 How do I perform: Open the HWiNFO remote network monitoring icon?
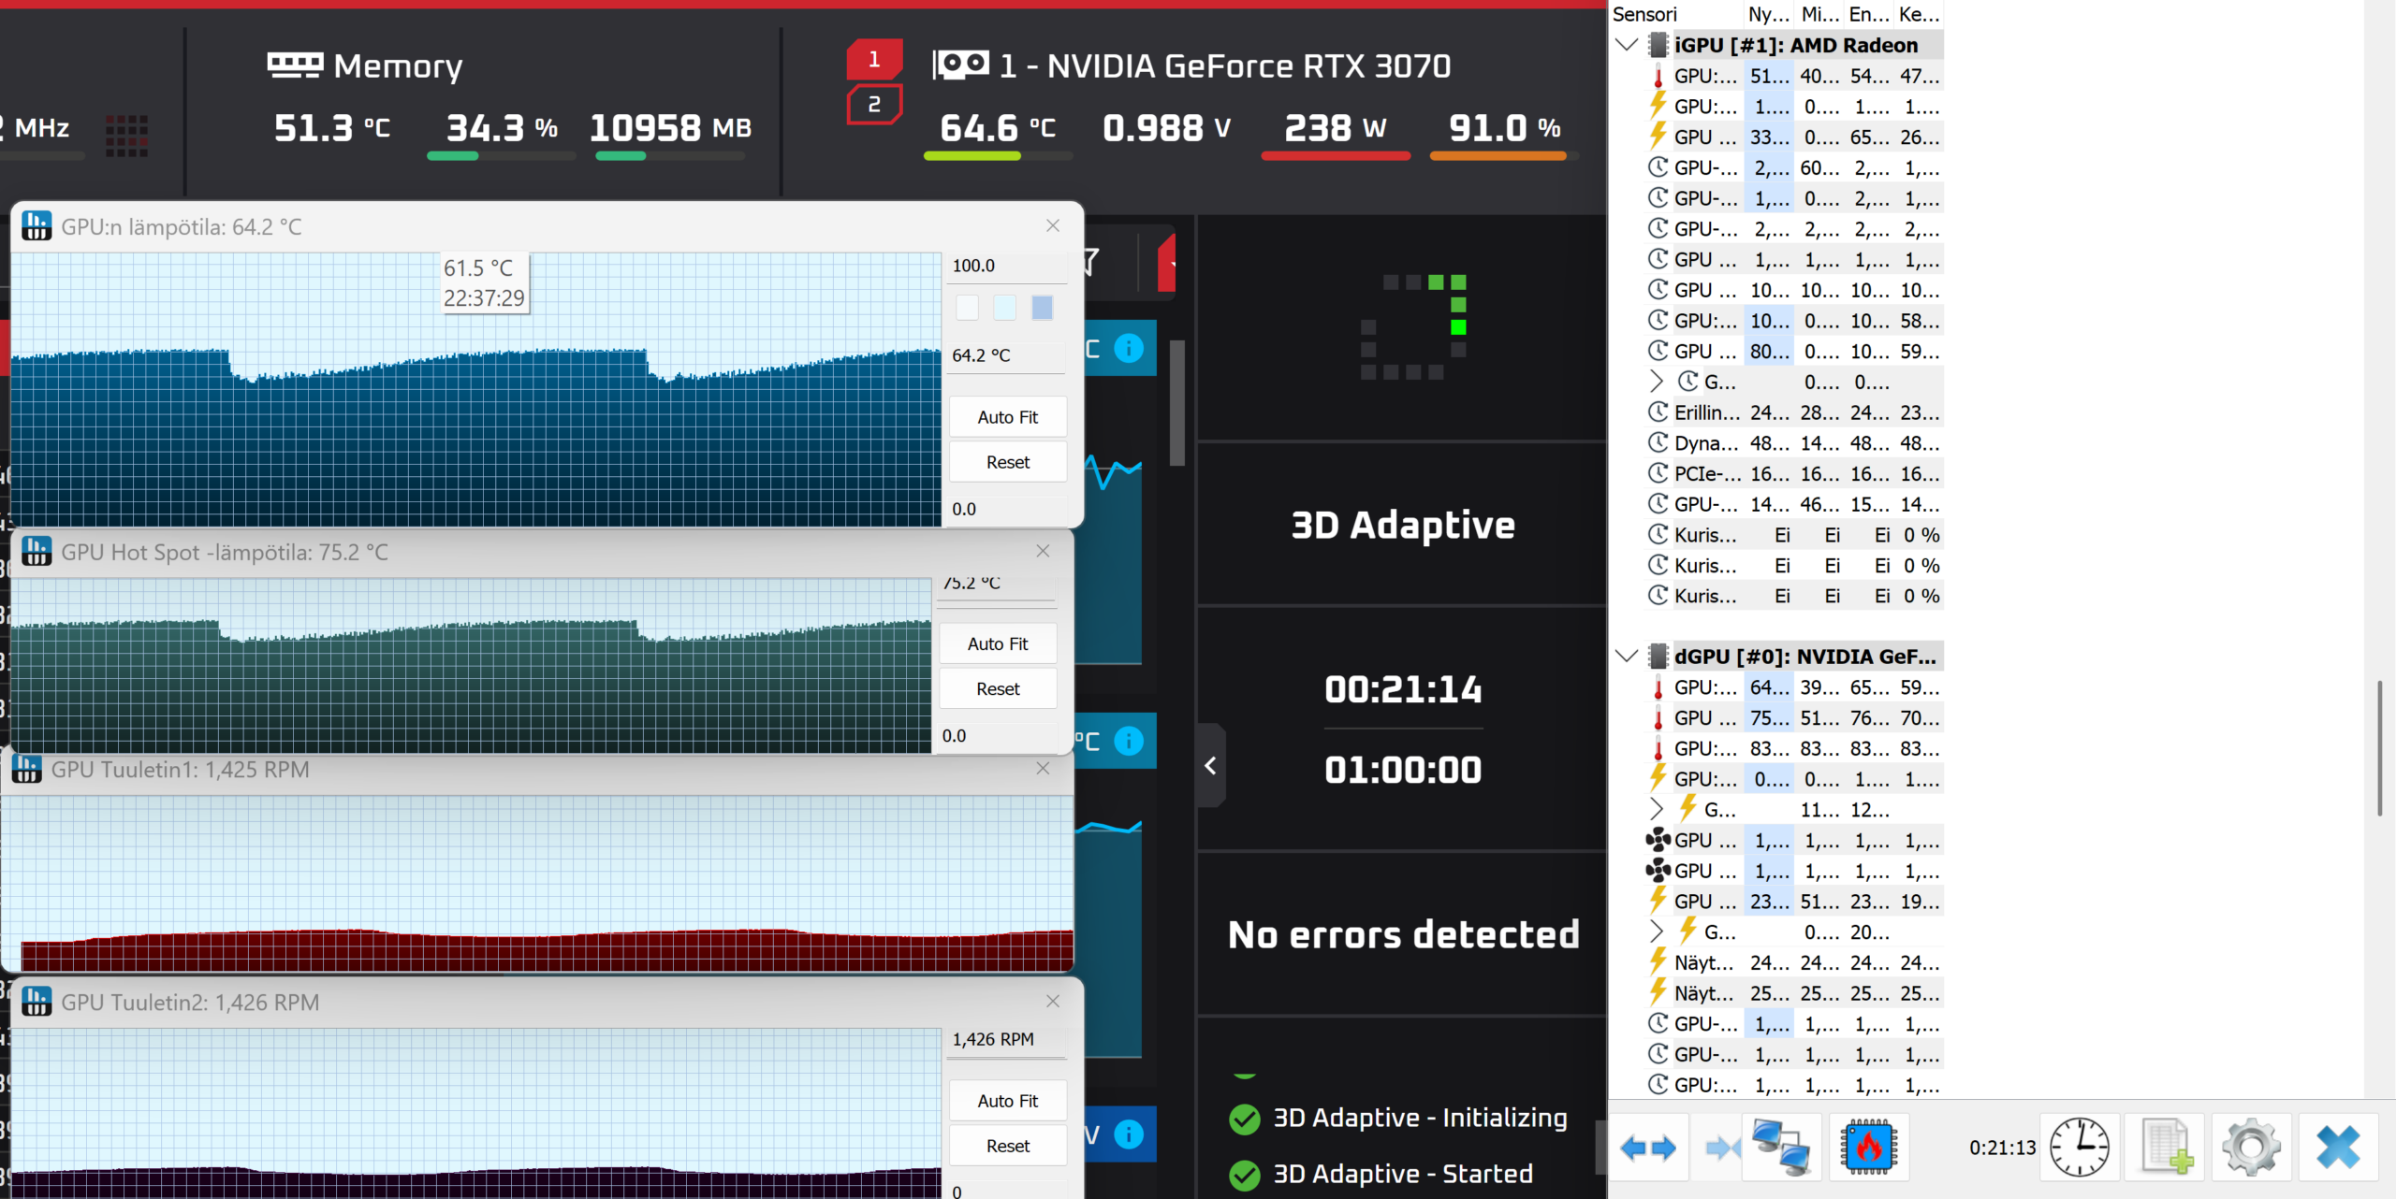coord(1781,1148)
